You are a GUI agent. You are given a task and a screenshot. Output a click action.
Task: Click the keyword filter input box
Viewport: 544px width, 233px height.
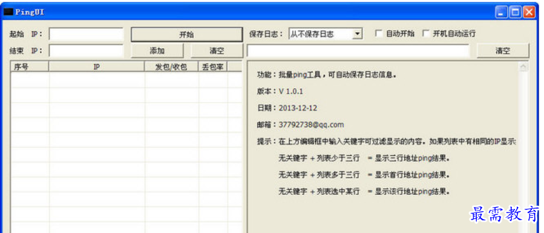pos(358,51)
